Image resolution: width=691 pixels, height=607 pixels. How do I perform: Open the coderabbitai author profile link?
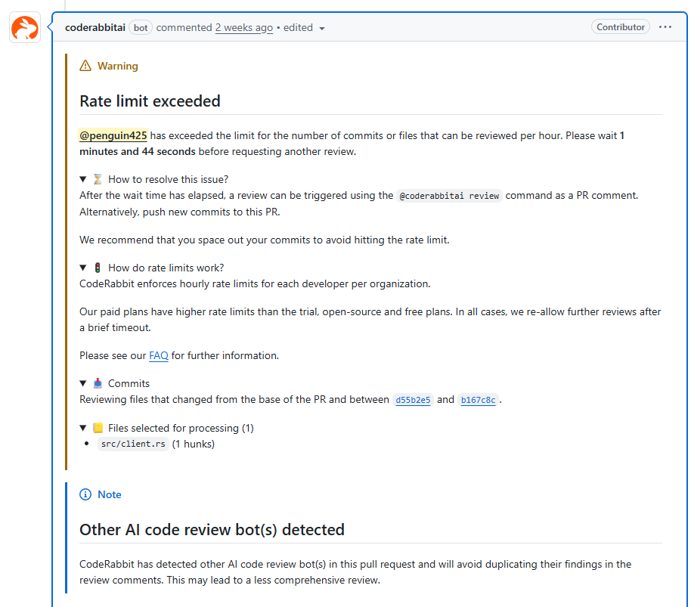[95, 27]
